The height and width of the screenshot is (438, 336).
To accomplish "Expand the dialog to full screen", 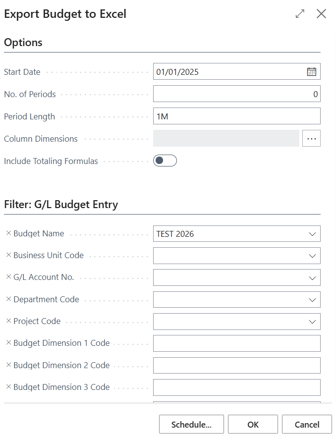I will point(300,14).
